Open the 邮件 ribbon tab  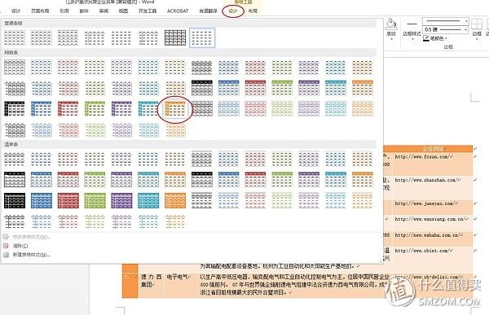pos(84,11)
